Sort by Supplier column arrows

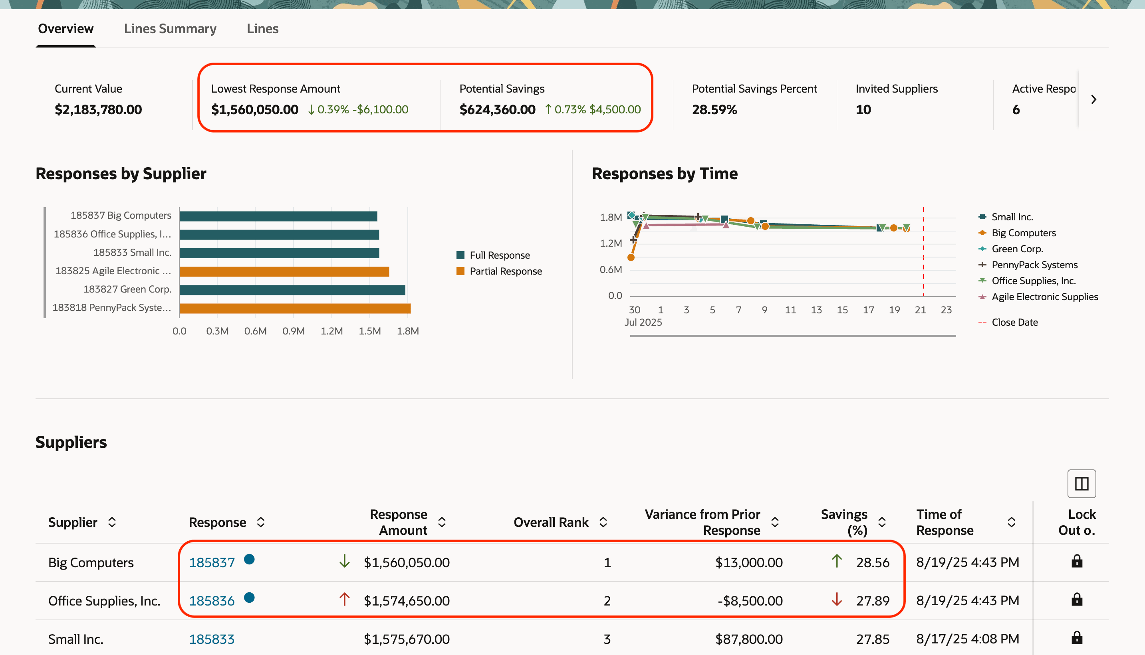(x=112, y=522)
